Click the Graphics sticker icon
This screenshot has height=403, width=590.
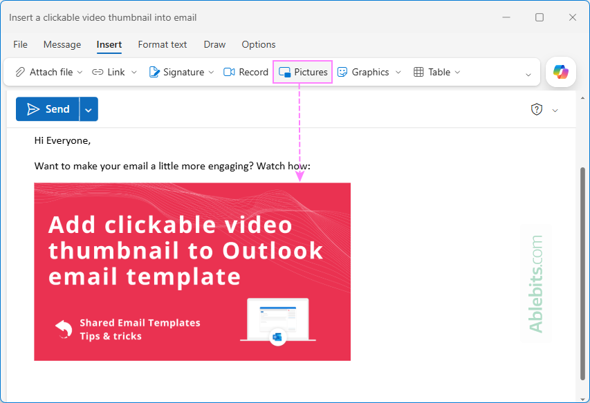[x=342, y=72]
